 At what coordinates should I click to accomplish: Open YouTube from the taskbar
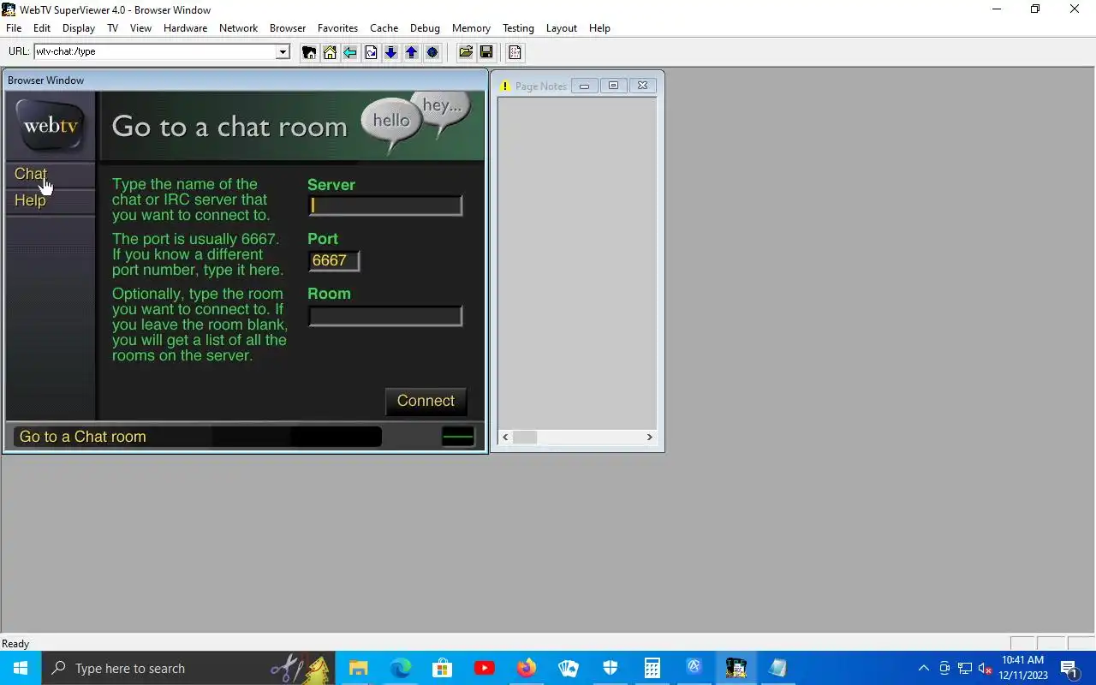tap(484, 668)
